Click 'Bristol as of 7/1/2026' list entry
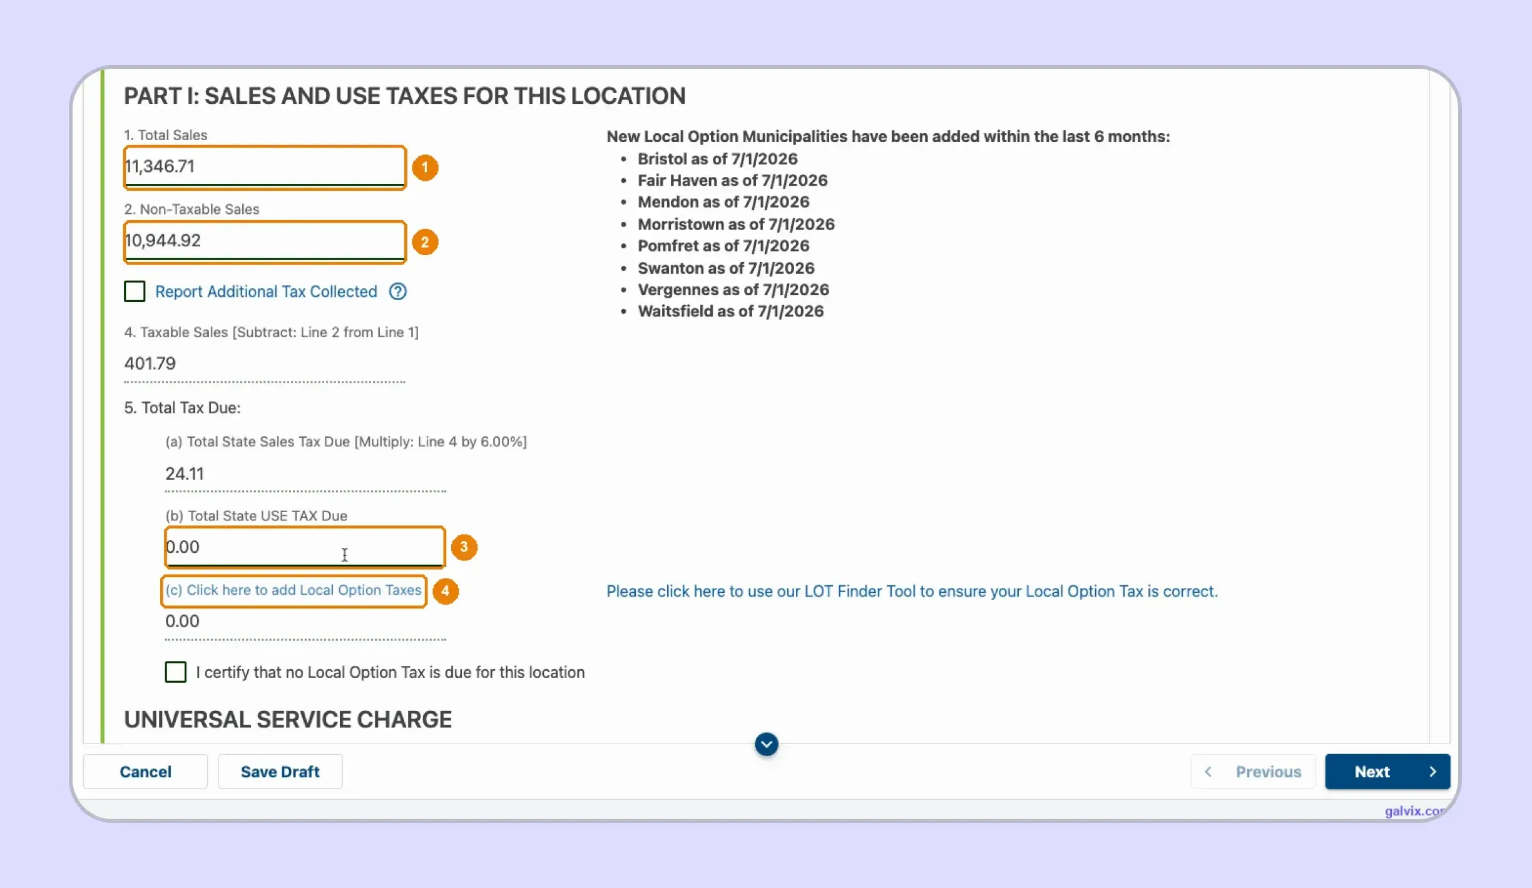1532x888 pixels. [717, 159]
